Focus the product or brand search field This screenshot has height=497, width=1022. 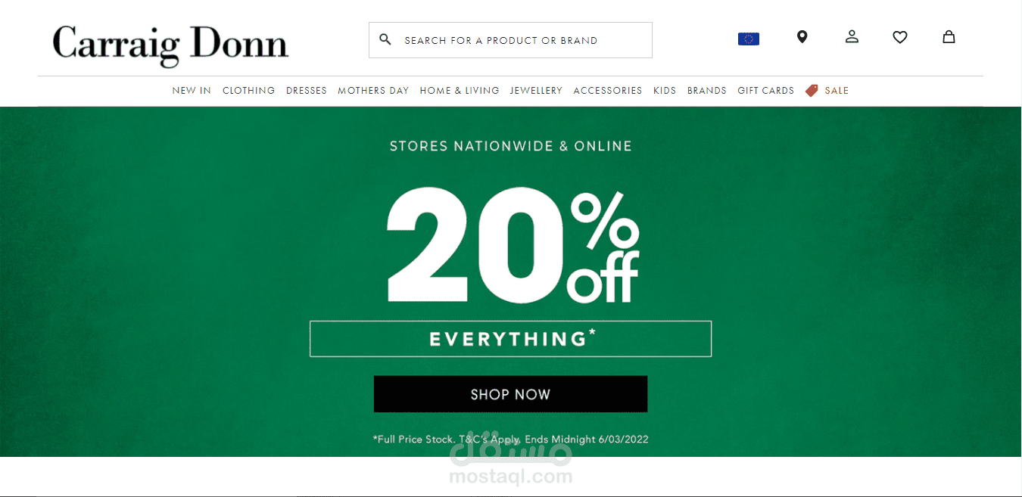click(x=510, y=40)
